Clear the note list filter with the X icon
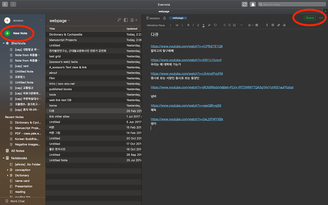 [136, 20]
